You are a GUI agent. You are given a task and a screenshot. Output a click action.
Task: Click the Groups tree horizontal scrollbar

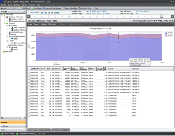pyautogui.click(x=13, y=118)
